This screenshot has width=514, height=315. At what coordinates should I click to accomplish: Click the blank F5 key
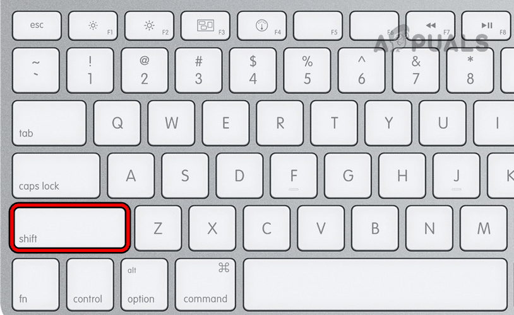(318, 26)
